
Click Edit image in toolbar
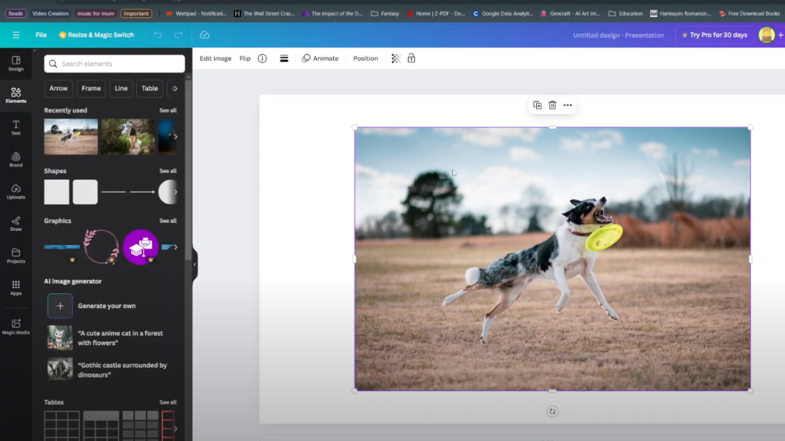pos(215,58)
